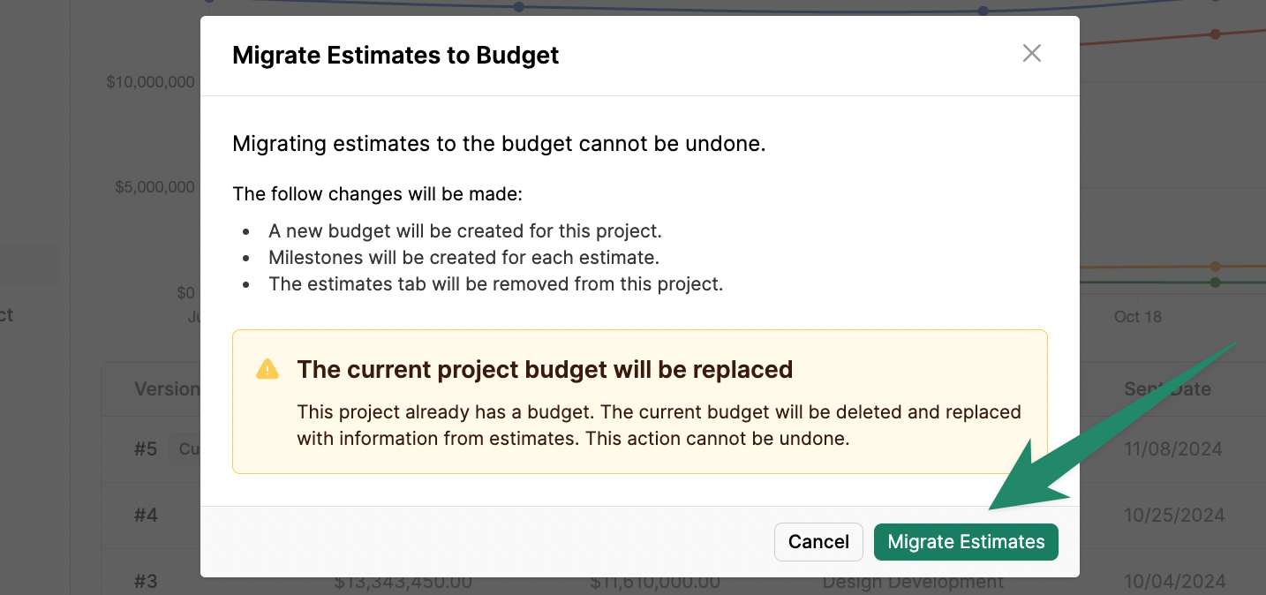Viewport: 1266px width, 595px height.
Task: Click the Sent Date column header
Action: 1167,389
